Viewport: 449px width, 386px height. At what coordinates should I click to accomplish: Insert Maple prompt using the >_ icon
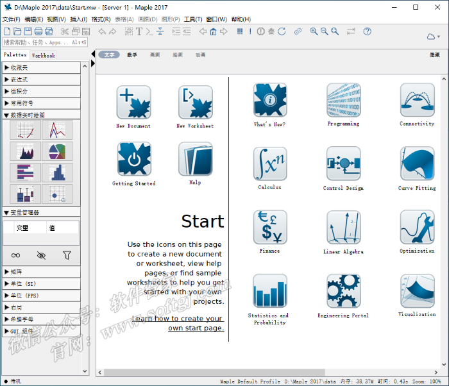(x=149, y=31)
